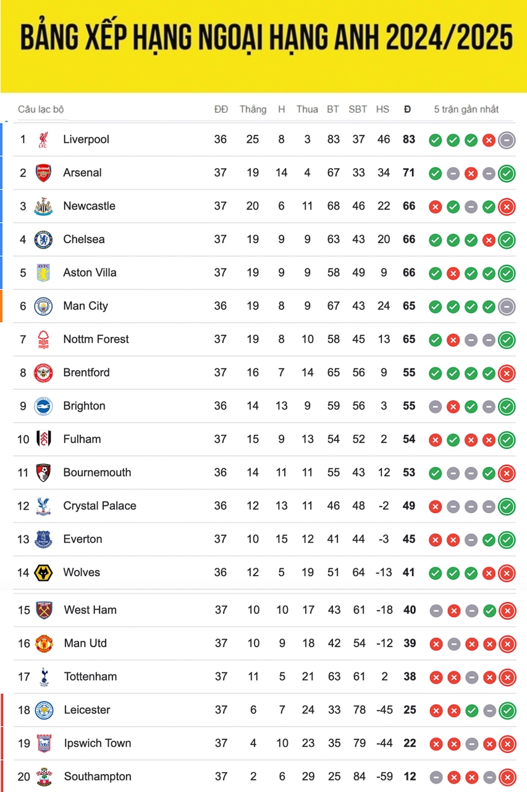Click the Liverpool club crest
The image size is (527, 792).
43,140
